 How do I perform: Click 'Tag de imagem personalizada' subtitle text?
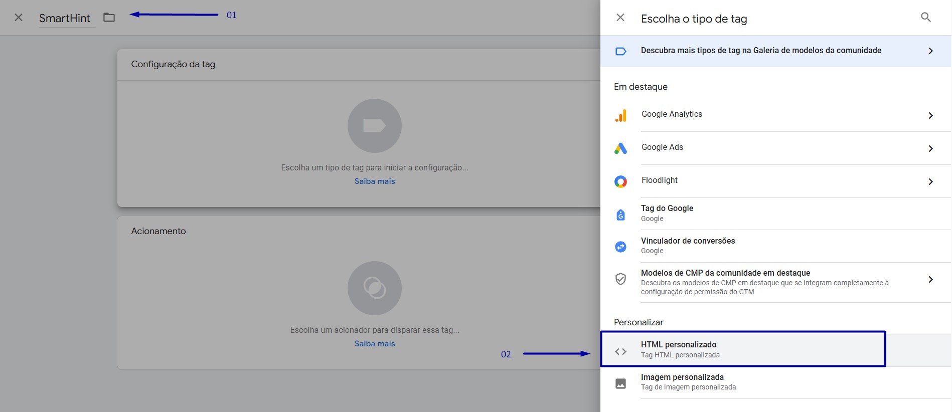point(688,387)
